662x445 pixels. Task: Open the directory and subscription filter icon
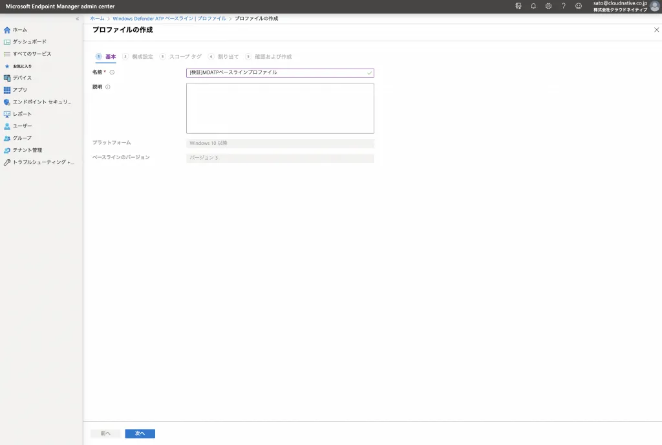[x=518, y=6]
